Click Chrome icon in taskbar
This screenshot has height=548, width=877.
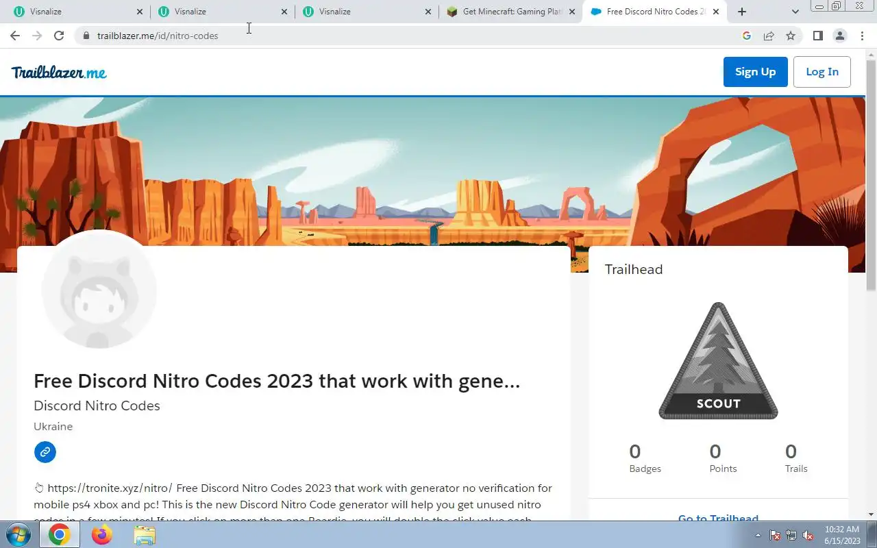point(59,534)
